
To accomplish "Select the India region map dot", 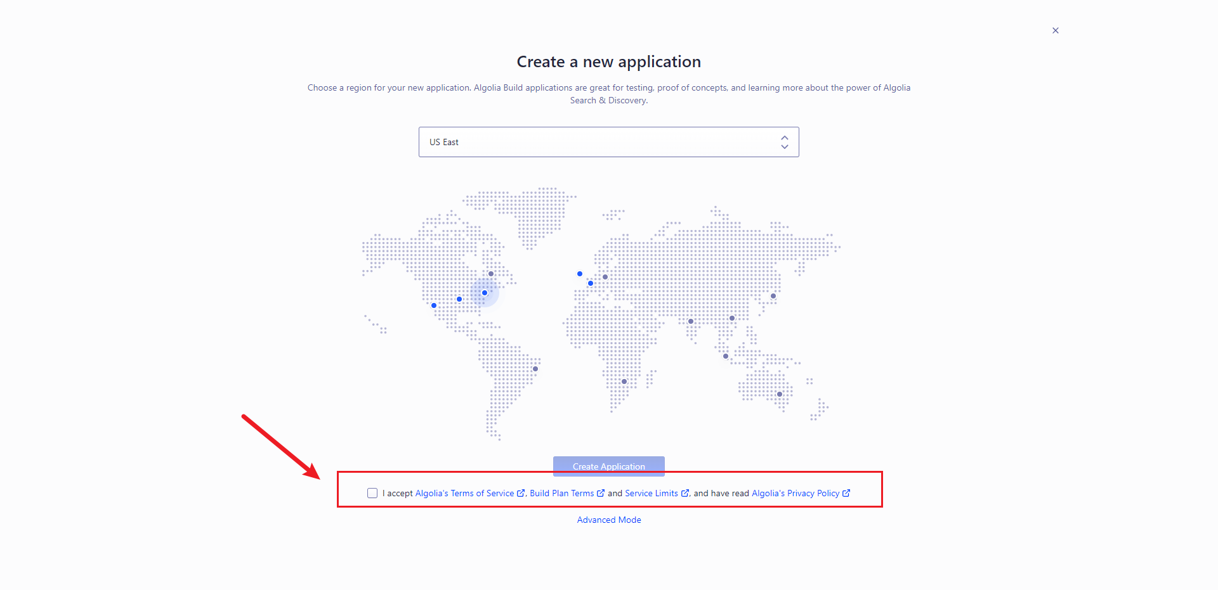I will click(691, 321).
